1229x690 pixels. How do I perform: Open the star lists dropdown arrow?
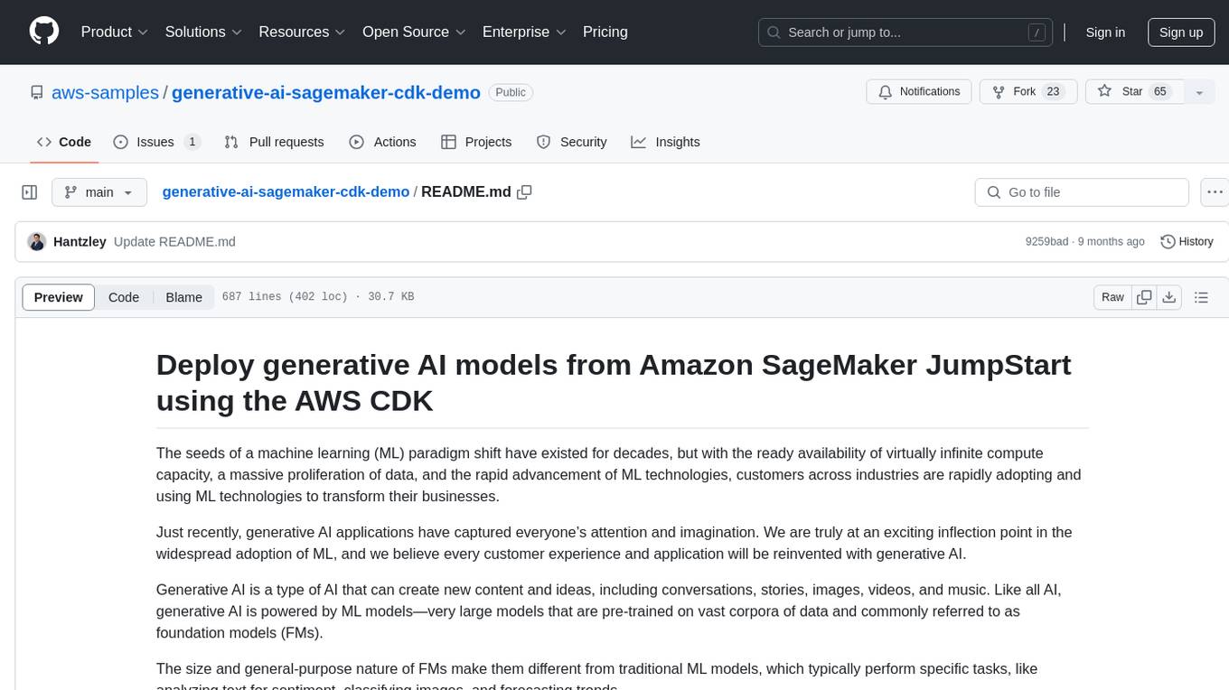(1199, 92)
